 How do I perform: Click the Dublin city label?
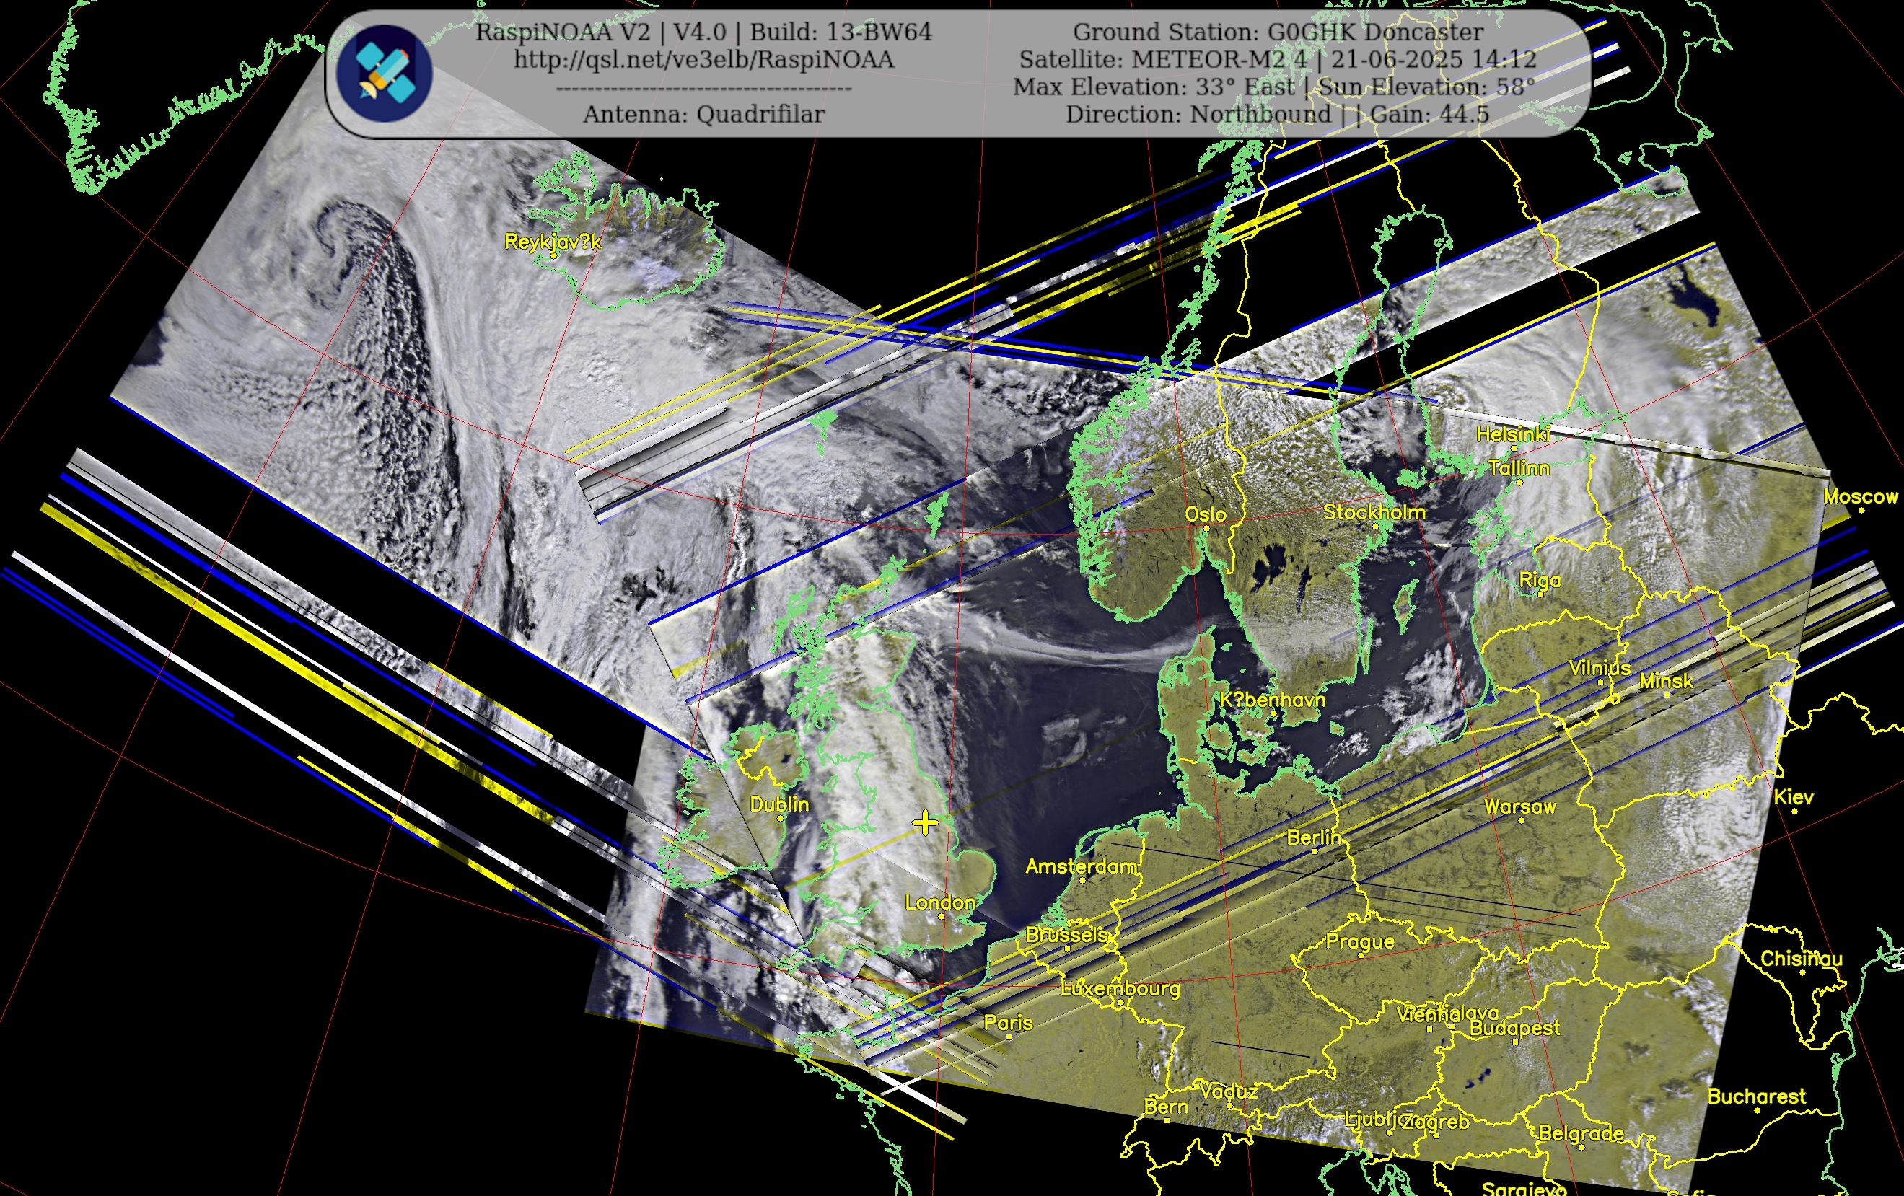pyautogui.click(x=778, y=804)
